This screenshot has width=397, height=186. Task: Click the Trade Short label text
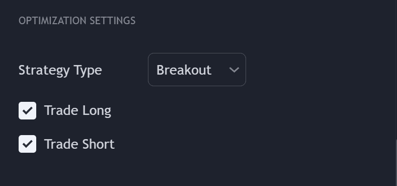pos(79,144)
